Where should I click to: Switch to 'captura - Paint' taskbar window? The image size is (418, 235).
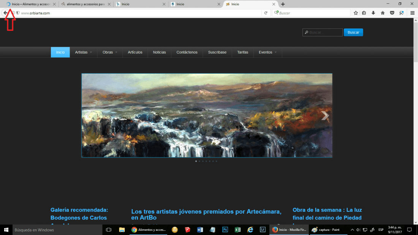[329, 230]
